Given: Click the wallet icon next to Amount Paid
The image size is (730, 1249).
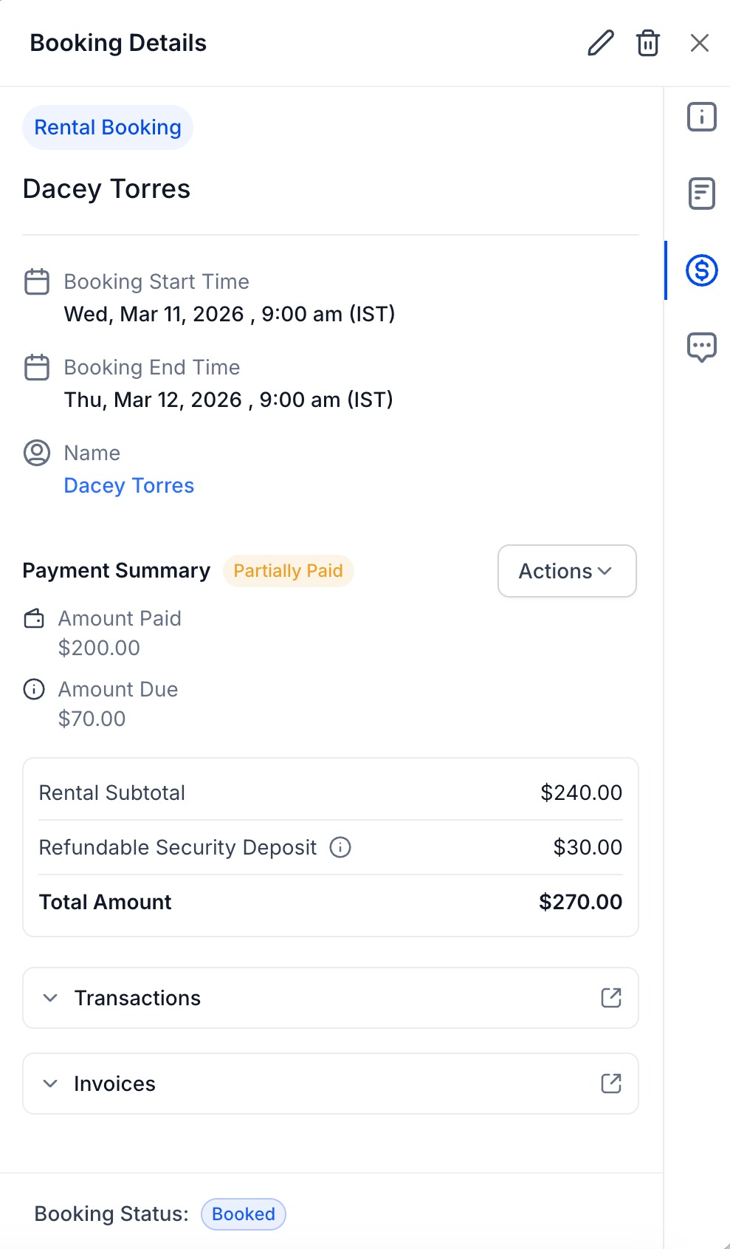Looking at the screenshot, I should (34, 619).
